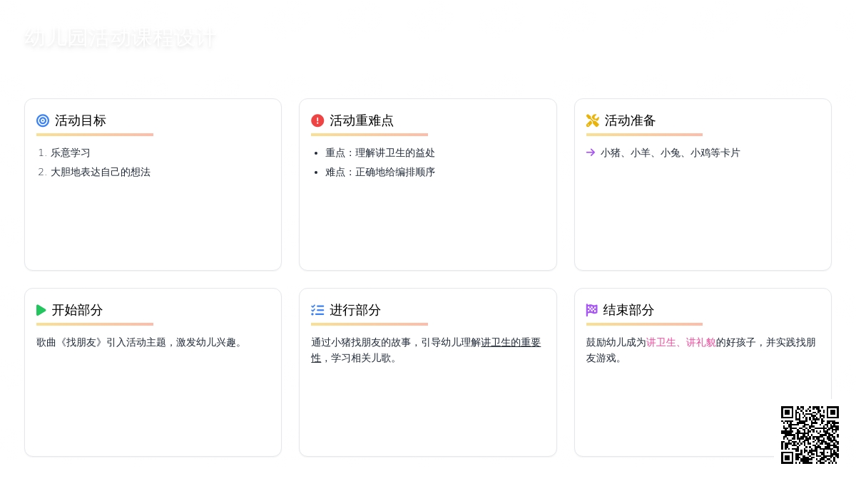Click the heading 结束部分

coord(628,310)
